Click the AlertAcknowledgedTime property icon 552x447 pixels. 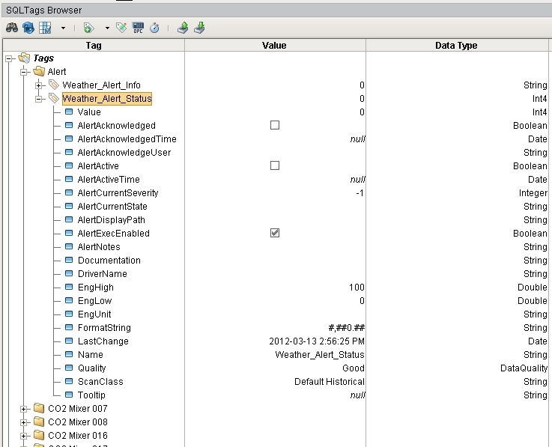coord(69,139)
